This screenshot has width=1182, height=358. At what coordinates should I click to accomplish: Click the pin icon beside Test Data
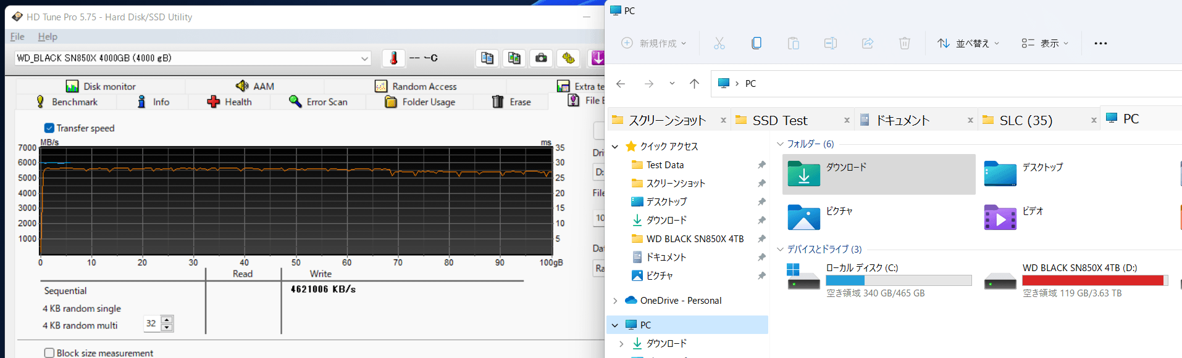point(761,165)
